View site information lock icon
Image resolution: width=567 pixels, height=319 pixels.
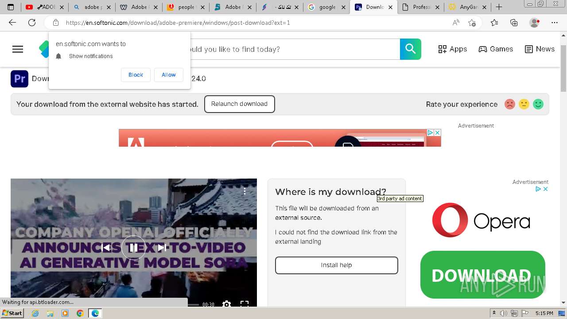tap(56, 23)
